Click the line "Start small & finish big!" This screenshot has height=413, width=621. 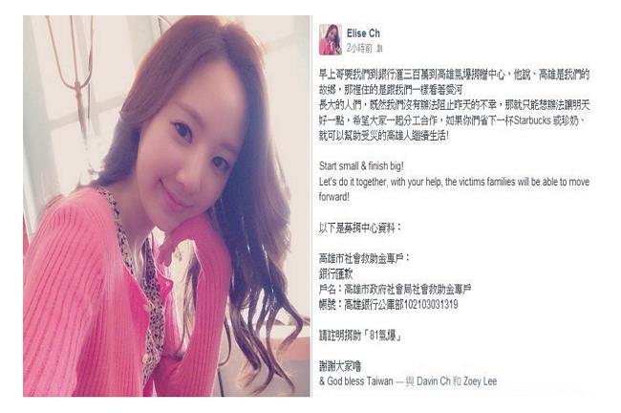pos(361,166)
